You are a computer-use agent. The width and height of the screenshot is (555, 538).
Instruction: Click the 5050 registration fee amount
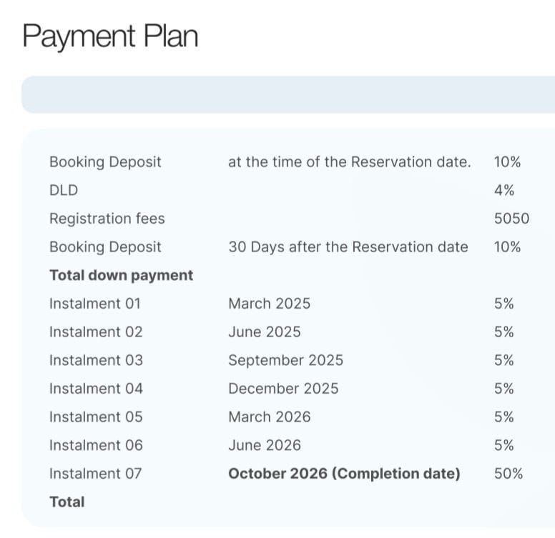pyautogui.click(x=511, y=219)
